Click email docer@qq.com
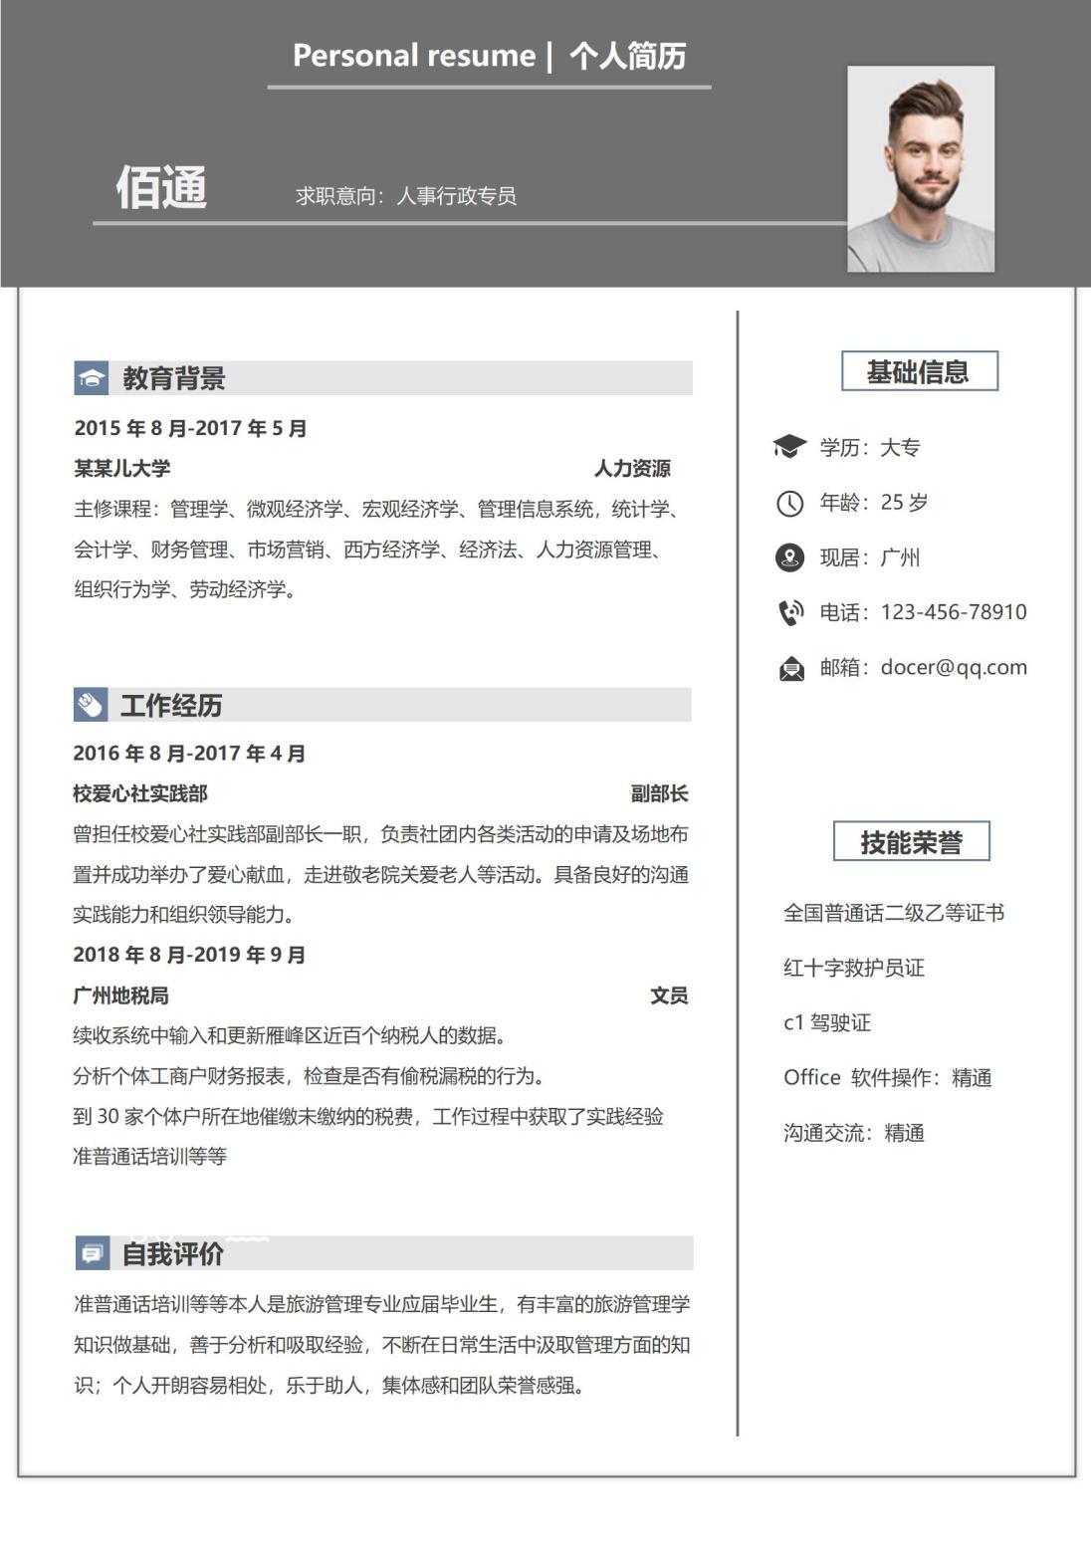Viewport: 1091px width, 1543px height. click(954, 668)
